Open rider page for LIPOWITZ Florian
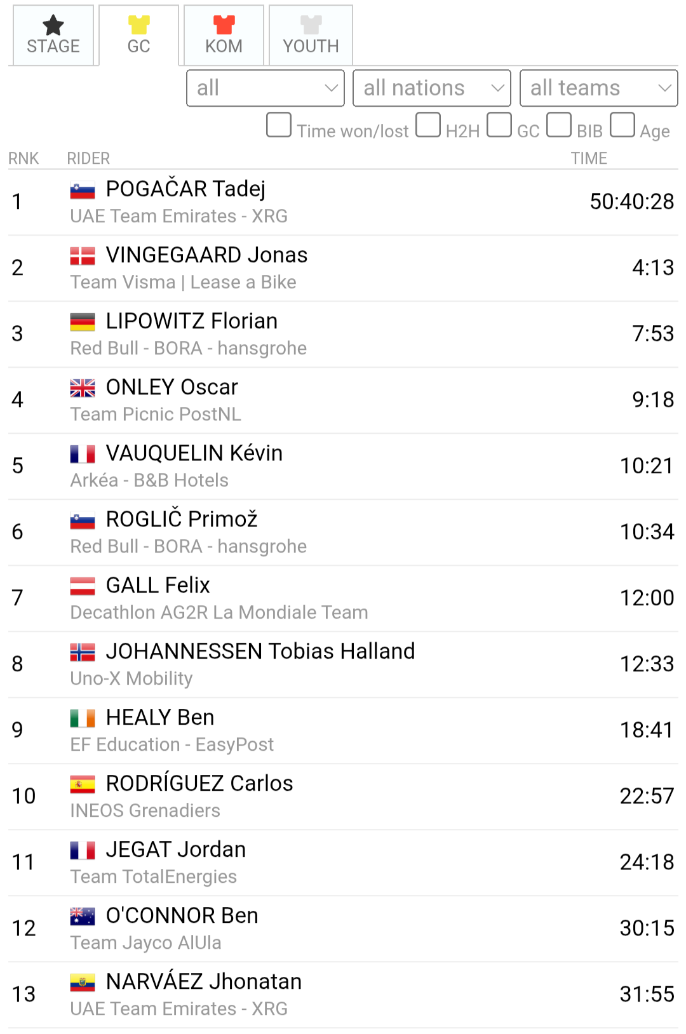Image resolution: width=686 pixels, height=1034 pixels. [192, 321]
